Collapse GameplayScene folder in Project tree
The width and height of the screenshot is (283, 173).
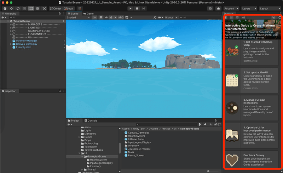82,157
